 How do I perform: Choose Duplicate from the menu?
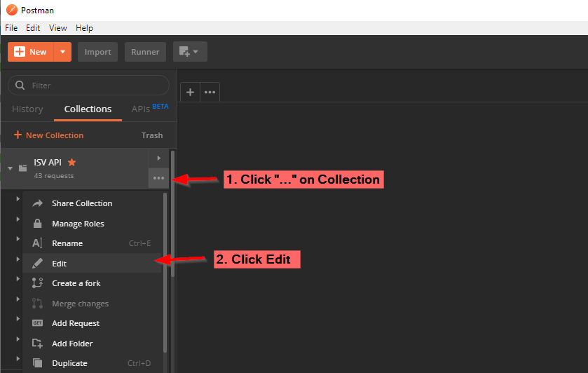[x=93, y=363]
